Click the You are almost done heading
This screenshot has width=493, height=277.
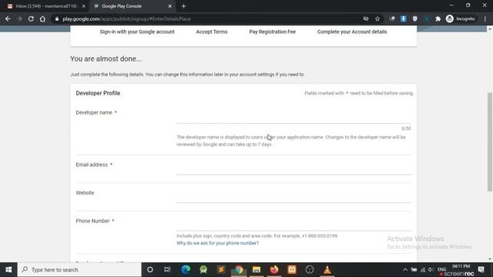click(x=106, y=58)
